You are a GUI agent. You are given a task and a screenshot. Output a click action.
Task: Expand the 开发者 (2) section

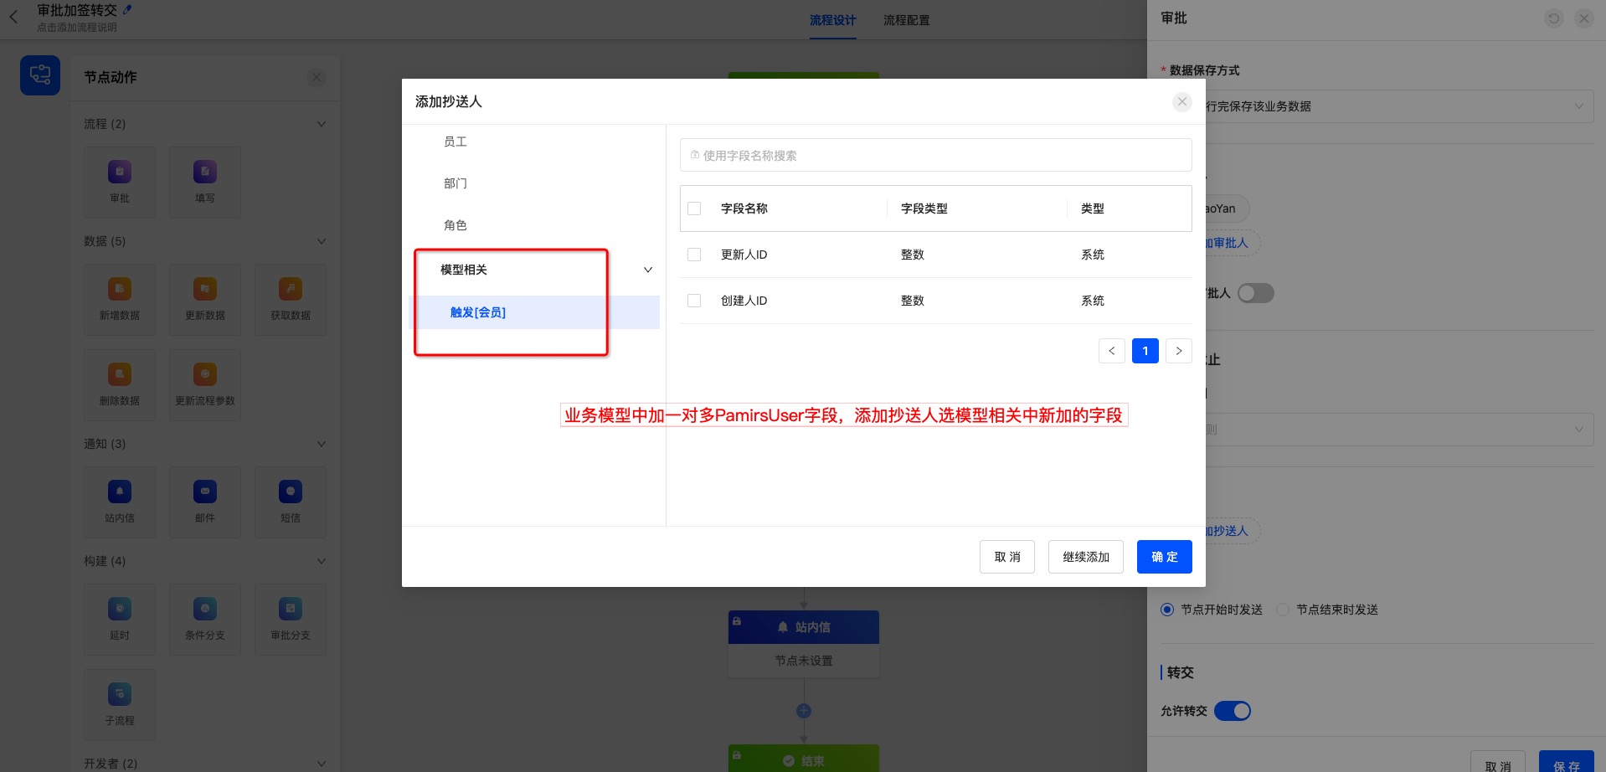(322, 764)
